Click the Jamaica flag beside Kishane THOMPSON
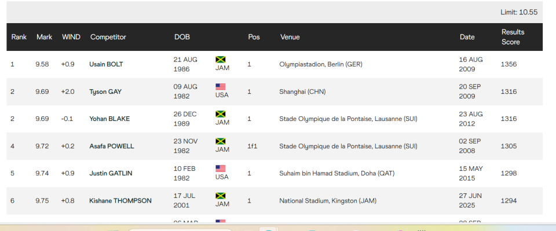556x231 pixels. tap(221, 196)
